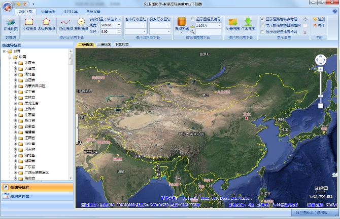Image resolution: width=340 pixels, height=219 pixels.
Task: Collapse the 世界 root tree node
Action: click(4, 51)
